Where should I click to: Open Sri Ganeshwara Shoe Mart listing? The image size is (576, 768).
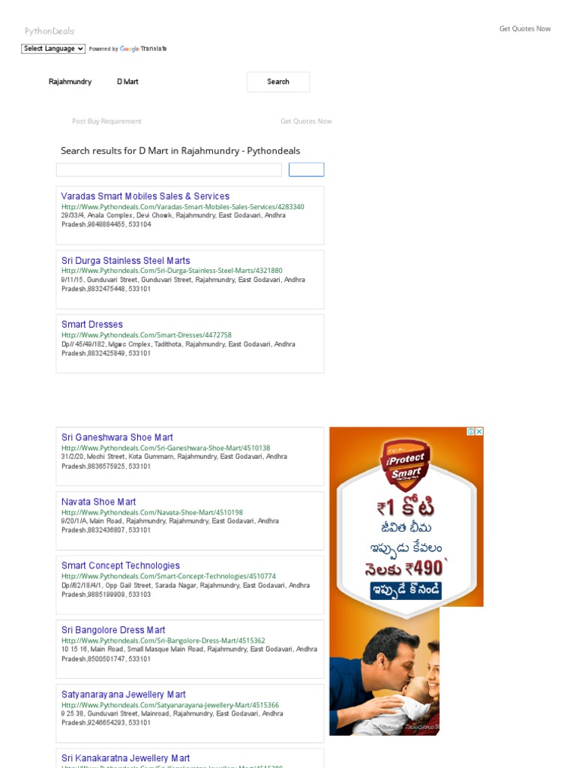pyautogui.click(x=117, y=437)
